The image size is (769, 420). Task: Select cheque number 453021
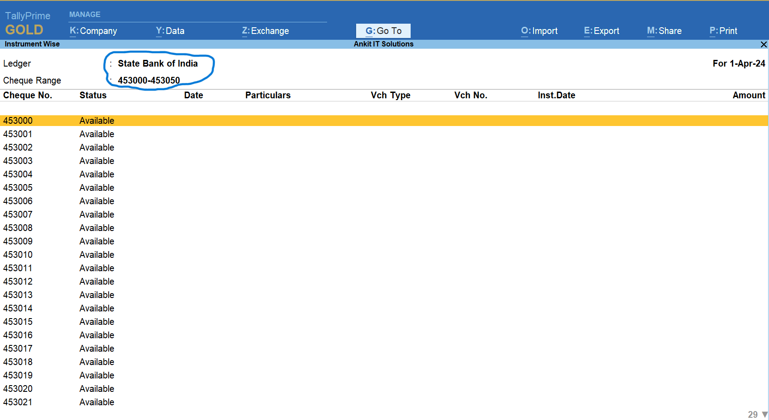(18, 402)
